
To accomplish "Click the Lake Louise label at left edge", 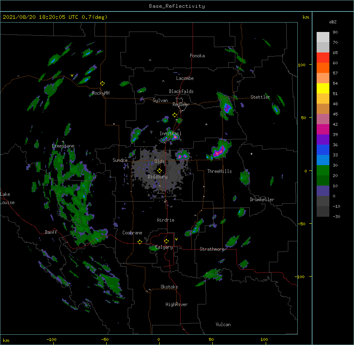I will (7, 198).
